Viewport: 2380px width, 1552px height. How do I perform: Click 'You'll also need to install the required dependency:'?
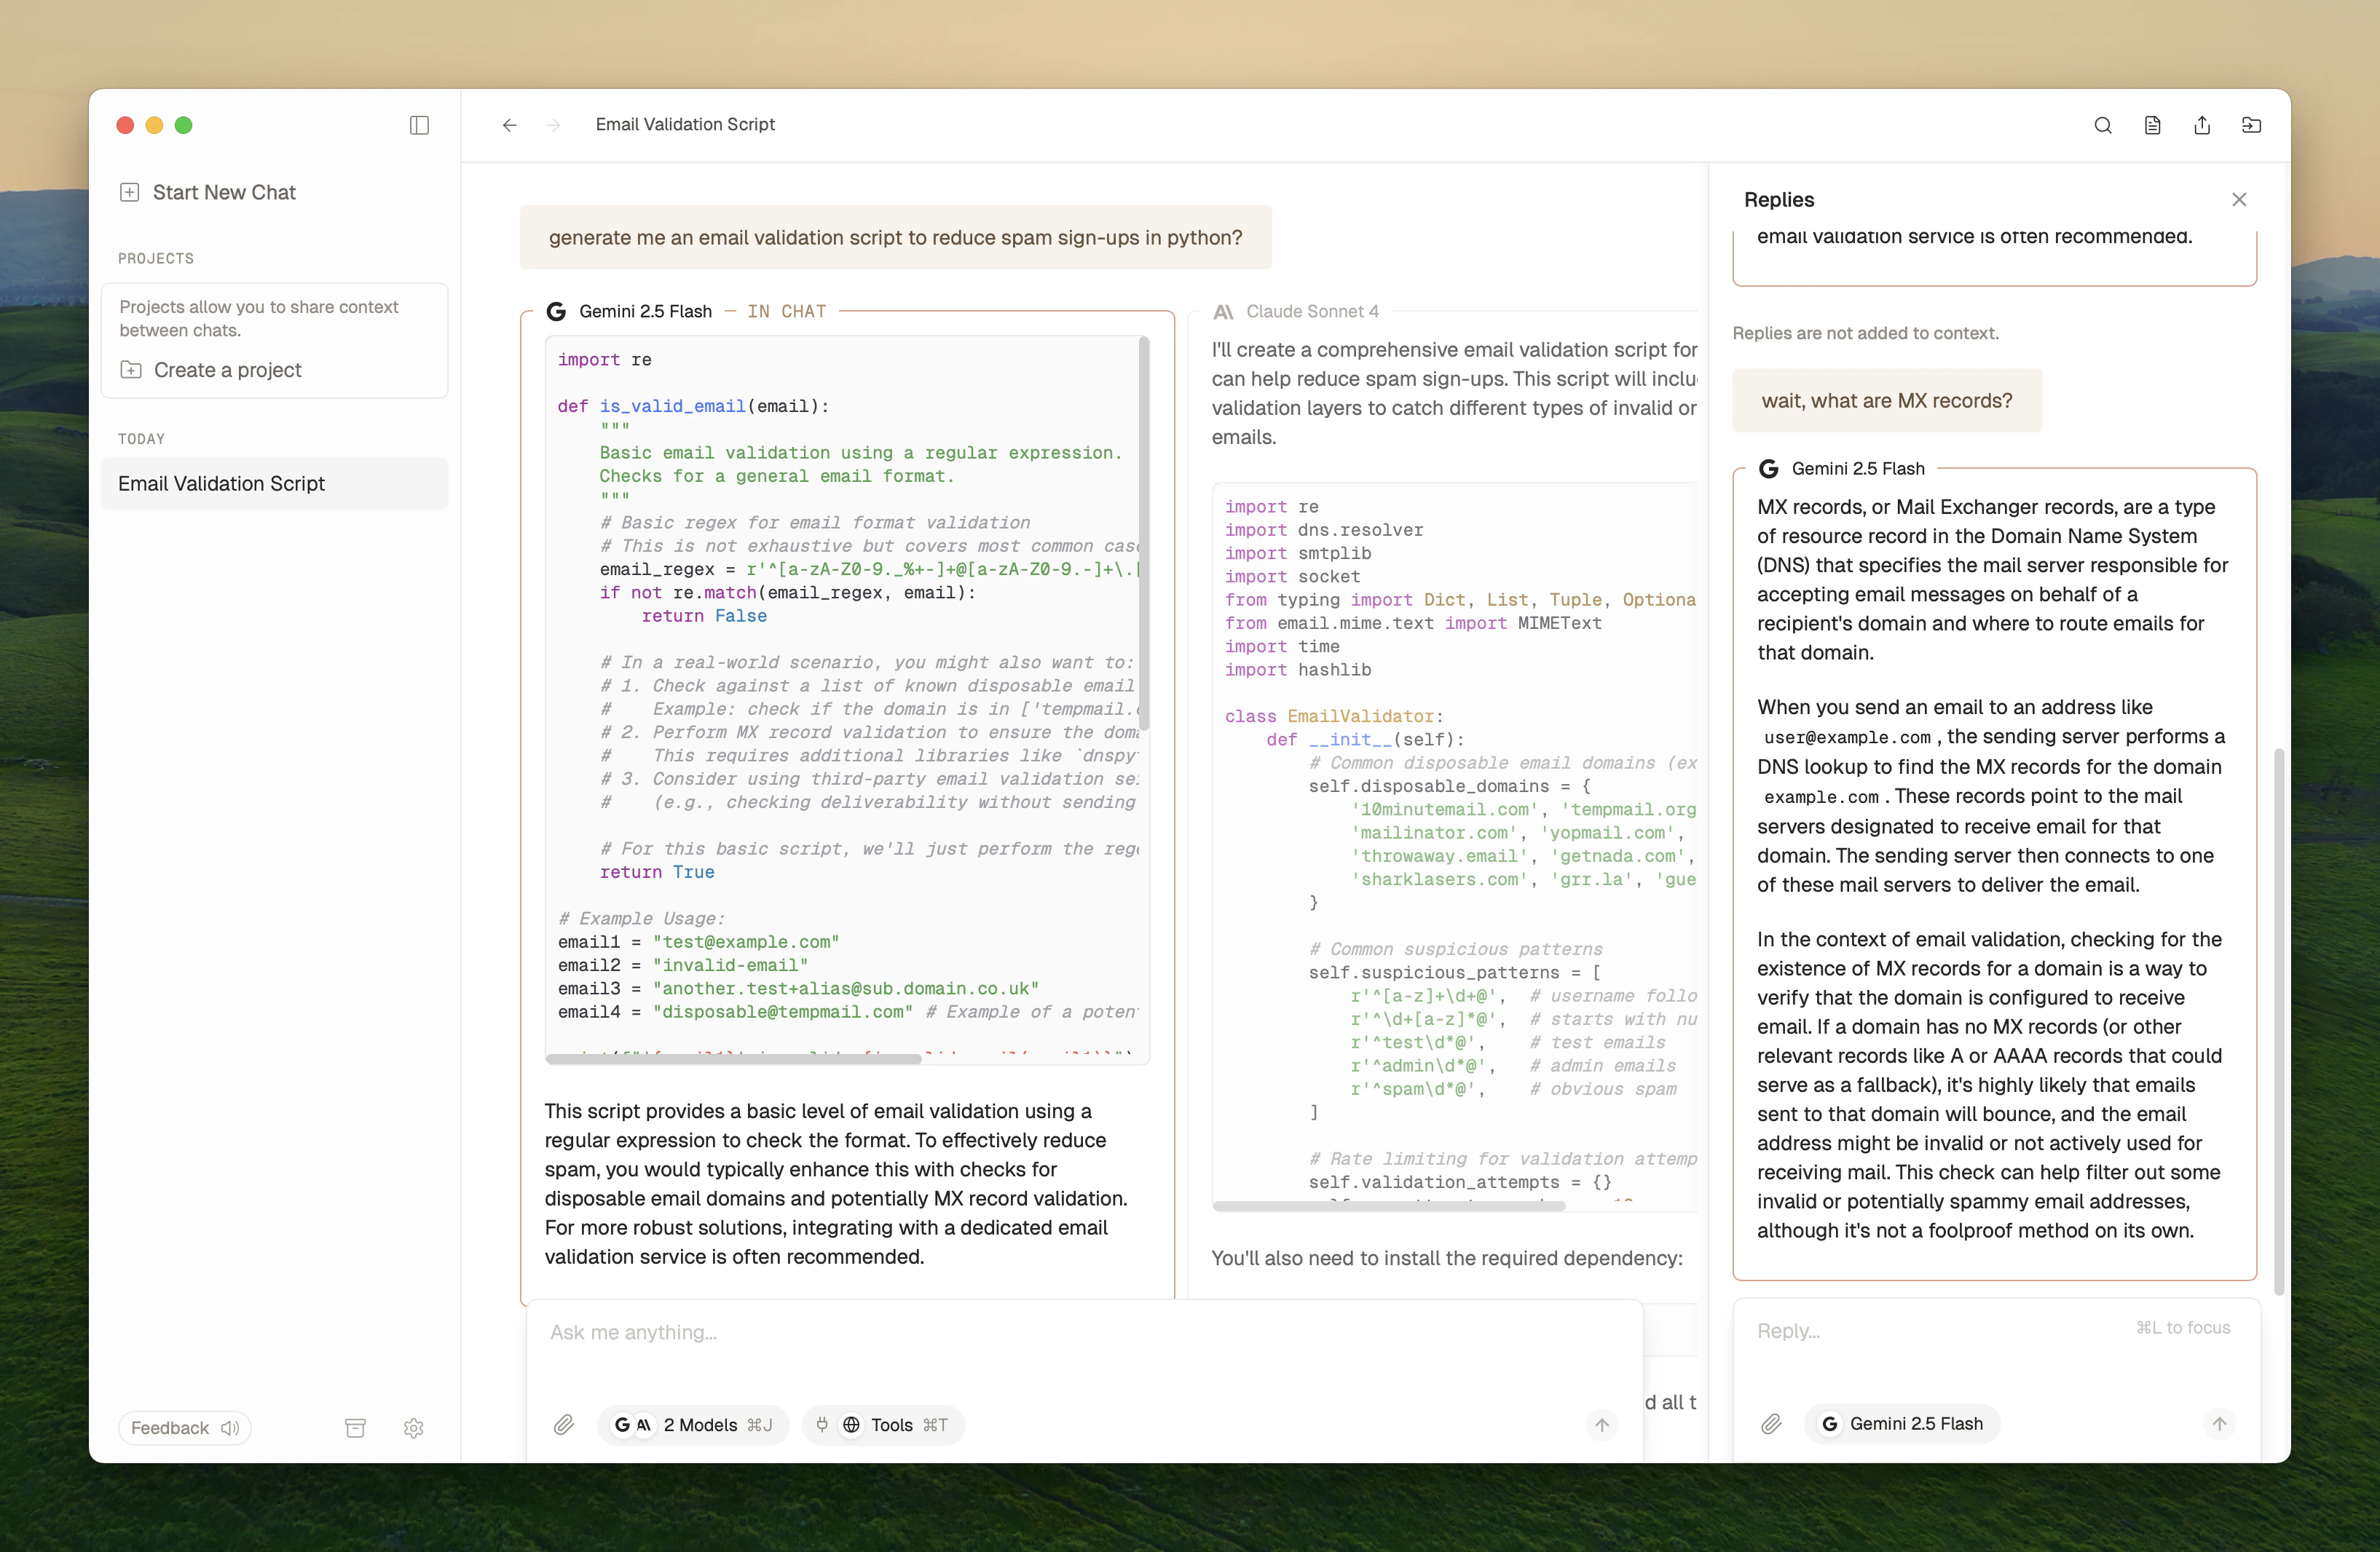(x=1446, y=1258)
